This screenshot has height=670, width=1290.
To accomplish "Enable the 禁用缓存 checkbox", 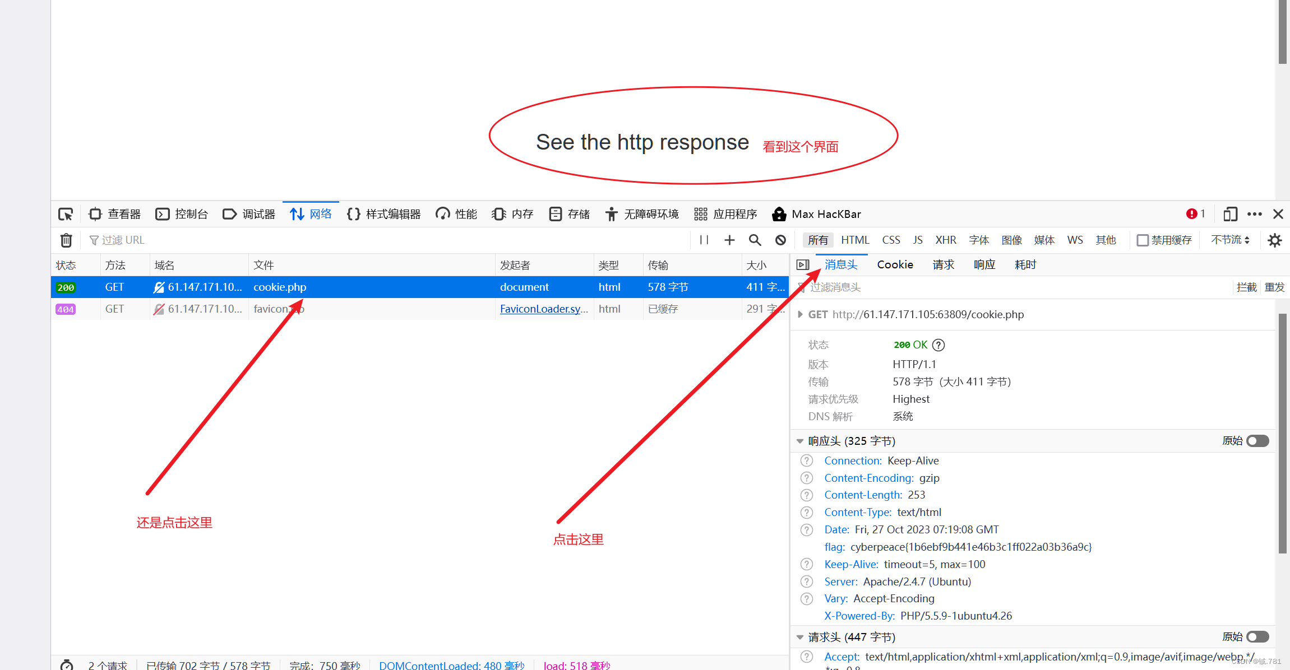I will (1142, 240).
